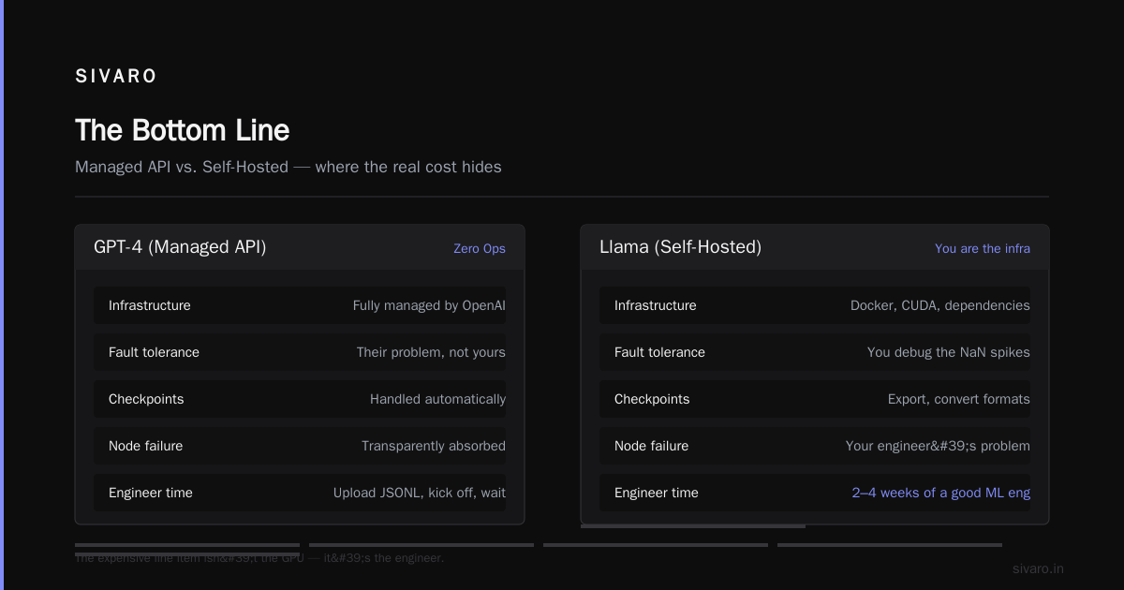
Task: Click the Fault tolerance label in the Llama card
Action: click(x=659, y=352)
